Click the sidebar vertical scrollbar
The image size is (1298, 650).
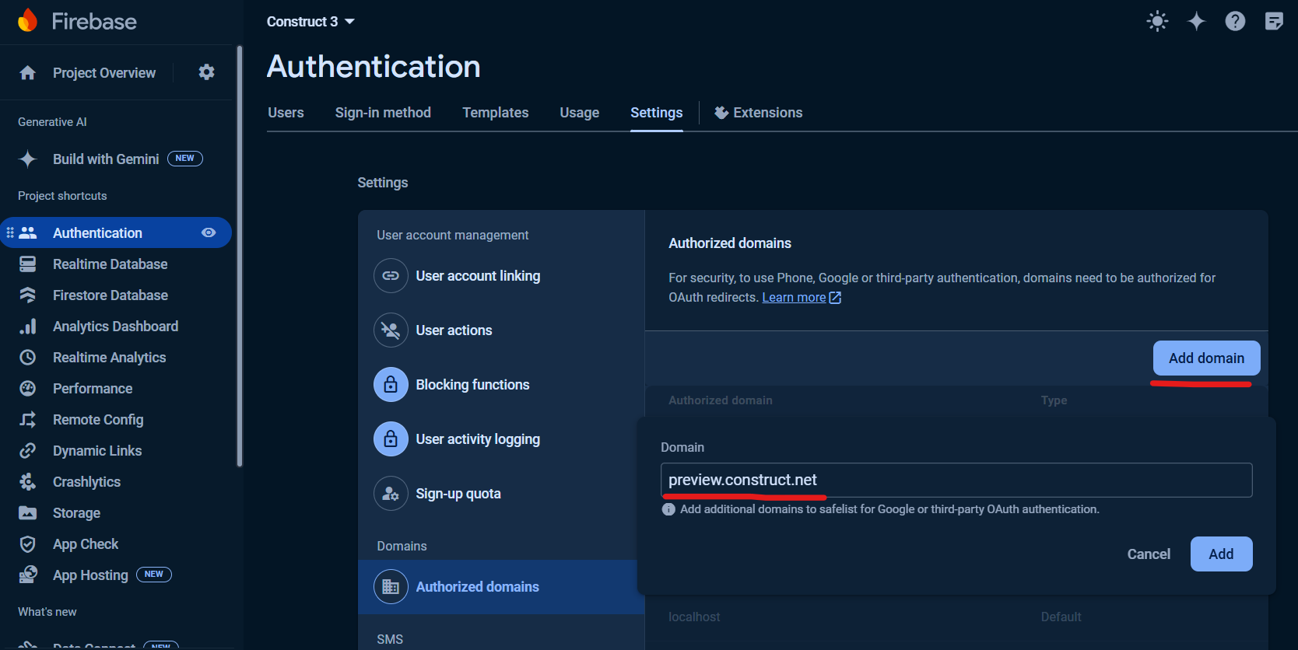click(x=240, y=257)
